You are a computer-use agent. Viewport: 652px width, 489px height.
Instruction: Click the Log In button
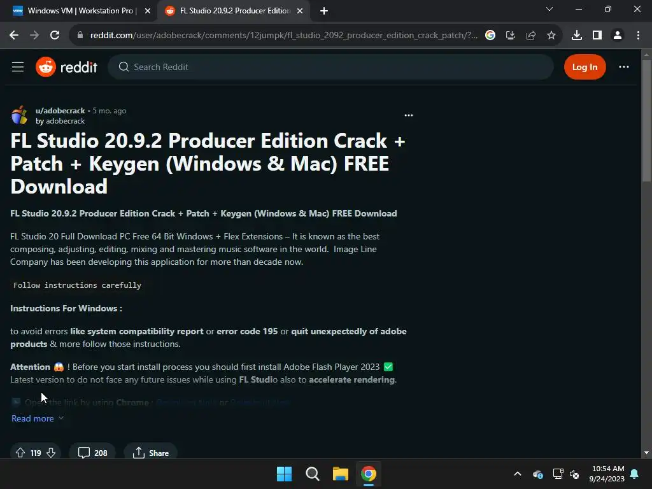(585, 67)
